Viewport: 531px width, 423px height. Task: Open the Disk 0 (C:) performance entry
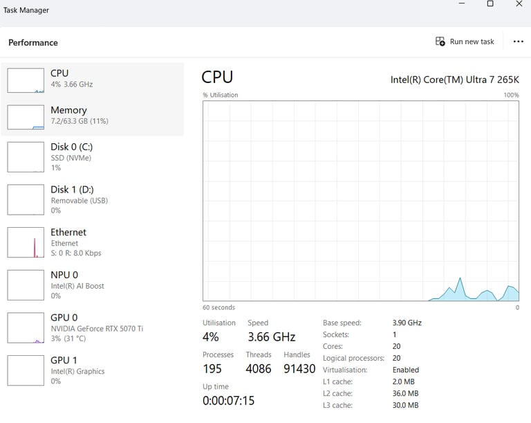pyautogui.click(x=93, y=157)
